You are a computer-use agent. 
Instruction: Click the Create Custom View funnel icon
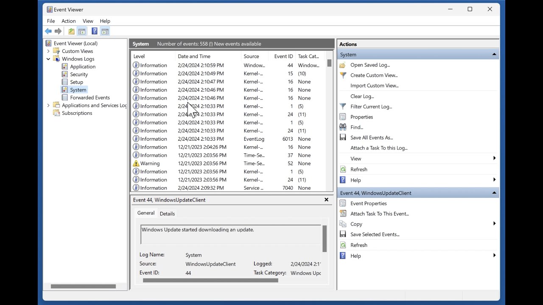(343, 75)
